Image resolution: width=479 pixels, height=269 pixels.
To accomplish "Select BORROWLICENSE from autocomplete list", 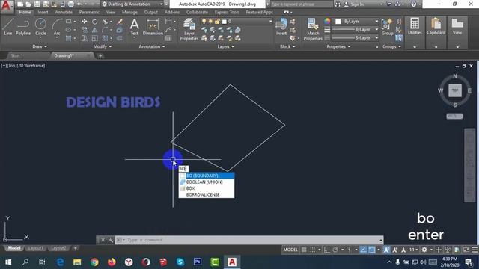I will click(x=207, y=194).
